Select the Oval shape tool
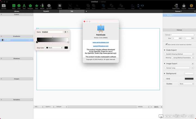Viewport: 196px width, 119px height. (19, 7)
